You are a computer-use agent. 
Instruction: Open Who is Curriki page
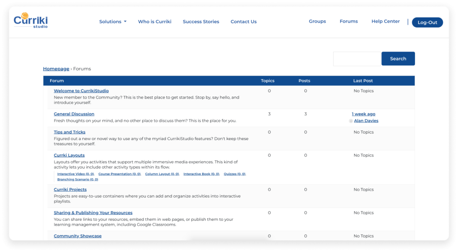154,21
